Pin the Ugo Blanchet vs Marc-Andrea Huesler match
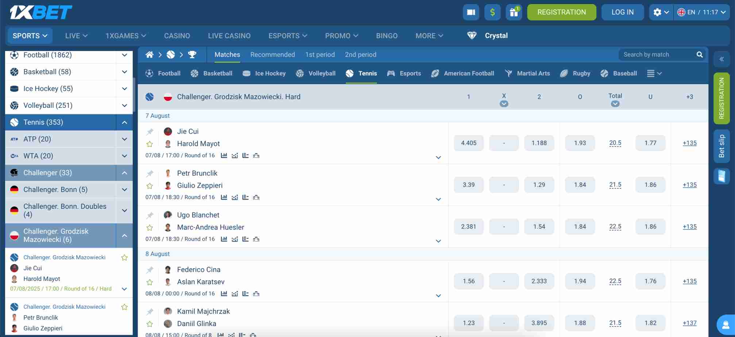Image resolution: width=735 pixels, height=337 pixels. (150, 215)
